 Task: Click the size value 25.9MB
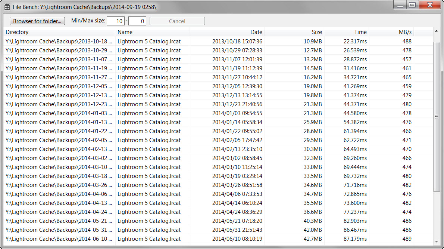point(313,122)
